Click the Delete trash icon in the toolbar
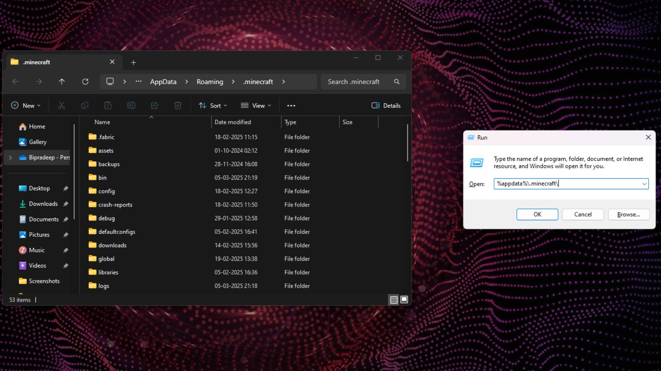 [x=178, y=105]
